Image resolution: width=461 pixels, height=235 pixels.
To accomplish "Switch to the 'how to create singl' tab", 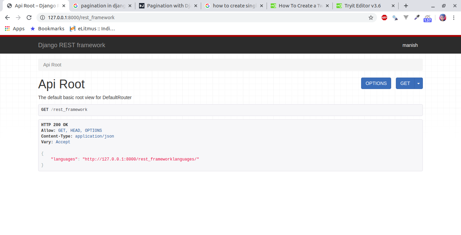I will click(234, 6).
